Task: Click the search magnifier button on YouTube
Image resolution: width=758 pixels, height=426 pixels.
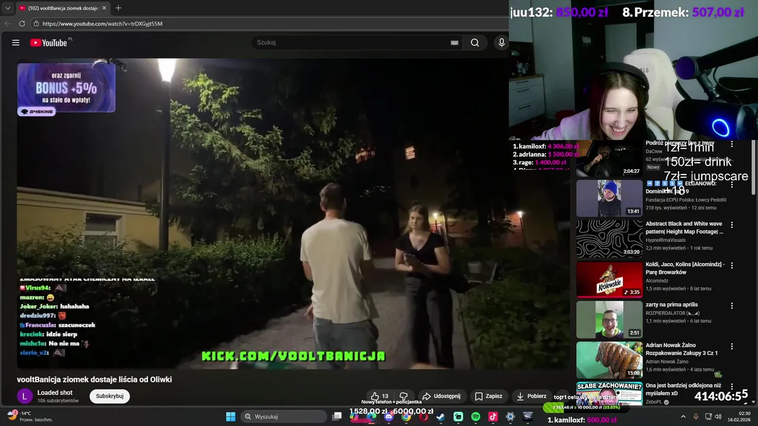Action: click(475, 43)
